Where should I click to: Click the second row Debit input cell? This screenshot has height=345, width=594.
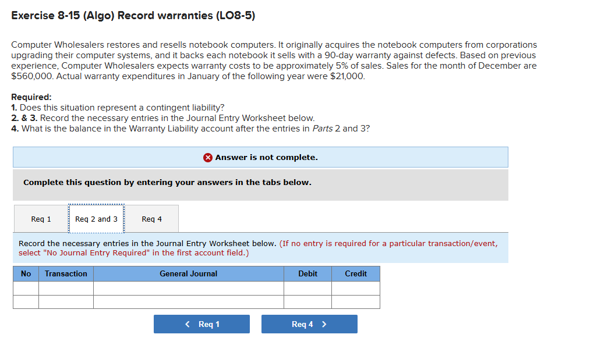pos(307,301)
